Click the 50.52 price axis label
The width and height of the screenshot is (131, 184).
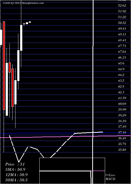pos(122,23)
